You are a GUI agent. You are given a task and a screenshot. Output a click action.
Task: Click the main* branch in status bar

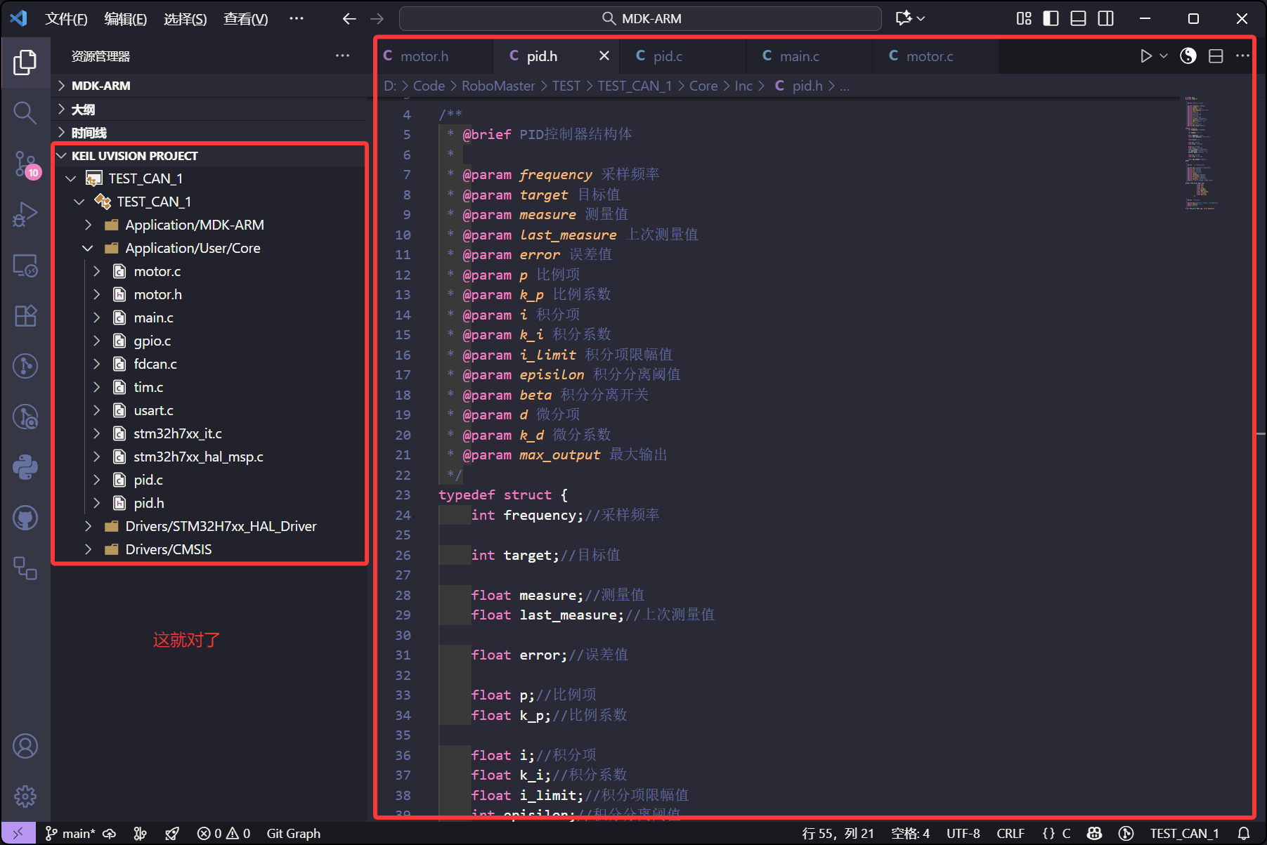click(x=71, y=833)
